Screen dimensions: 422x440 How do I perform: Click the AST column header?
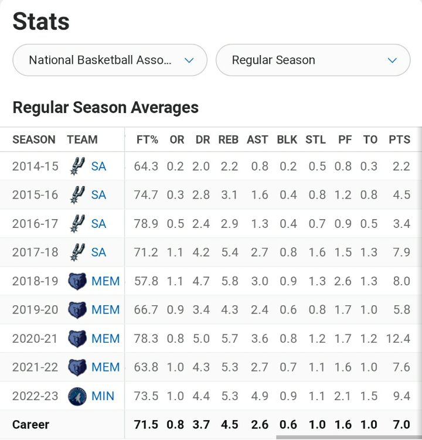(x=257, y=140)
